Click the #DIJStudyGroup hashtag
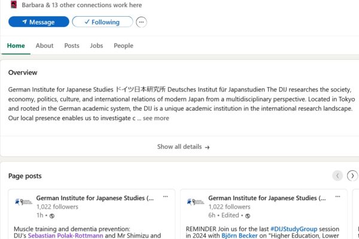 click(x=294, y=229)
